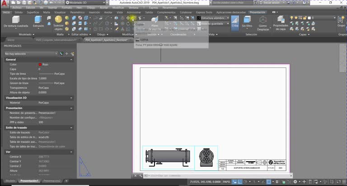Open the Archivo menu

17,8
